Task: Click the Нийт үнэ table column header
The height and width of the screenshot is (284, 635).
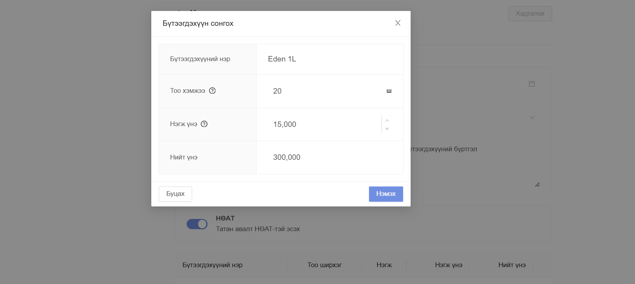Action: tap(512, 265)
